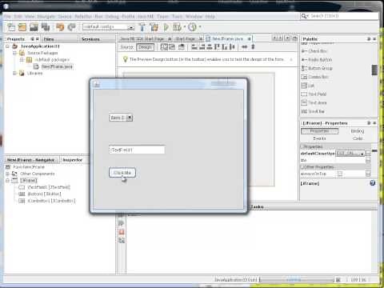The height and width of the screenshot is (288, 384).
Task: Click the New Project toolbar icon
Action: click(x=22, y=27)
